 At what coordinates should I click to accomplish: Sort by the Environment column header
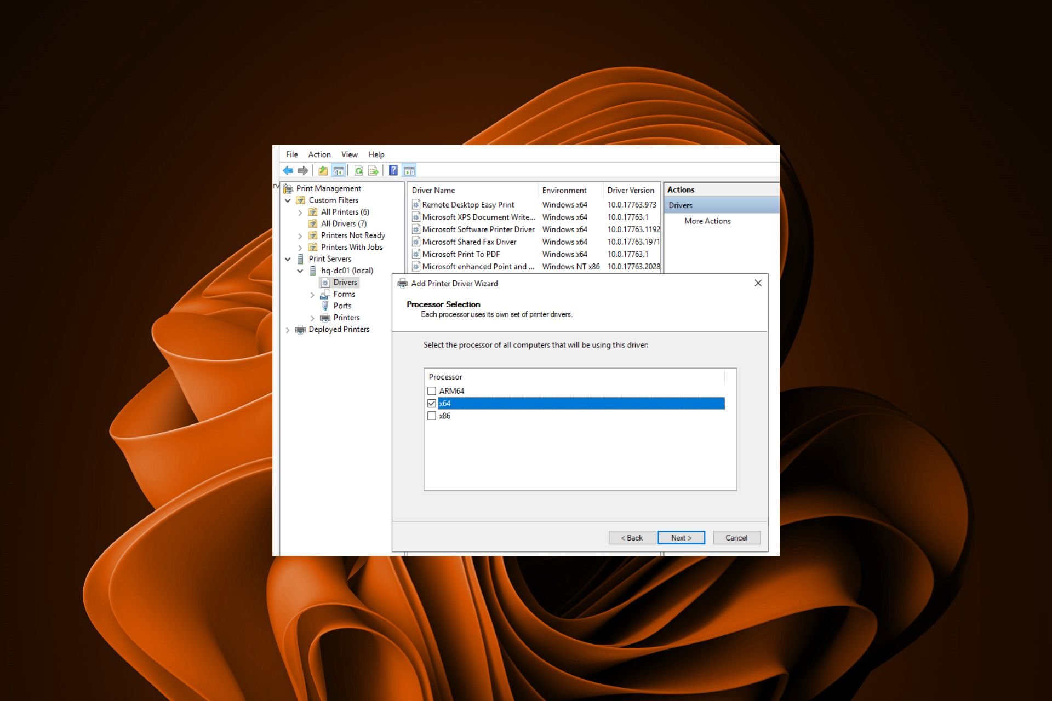571,191
